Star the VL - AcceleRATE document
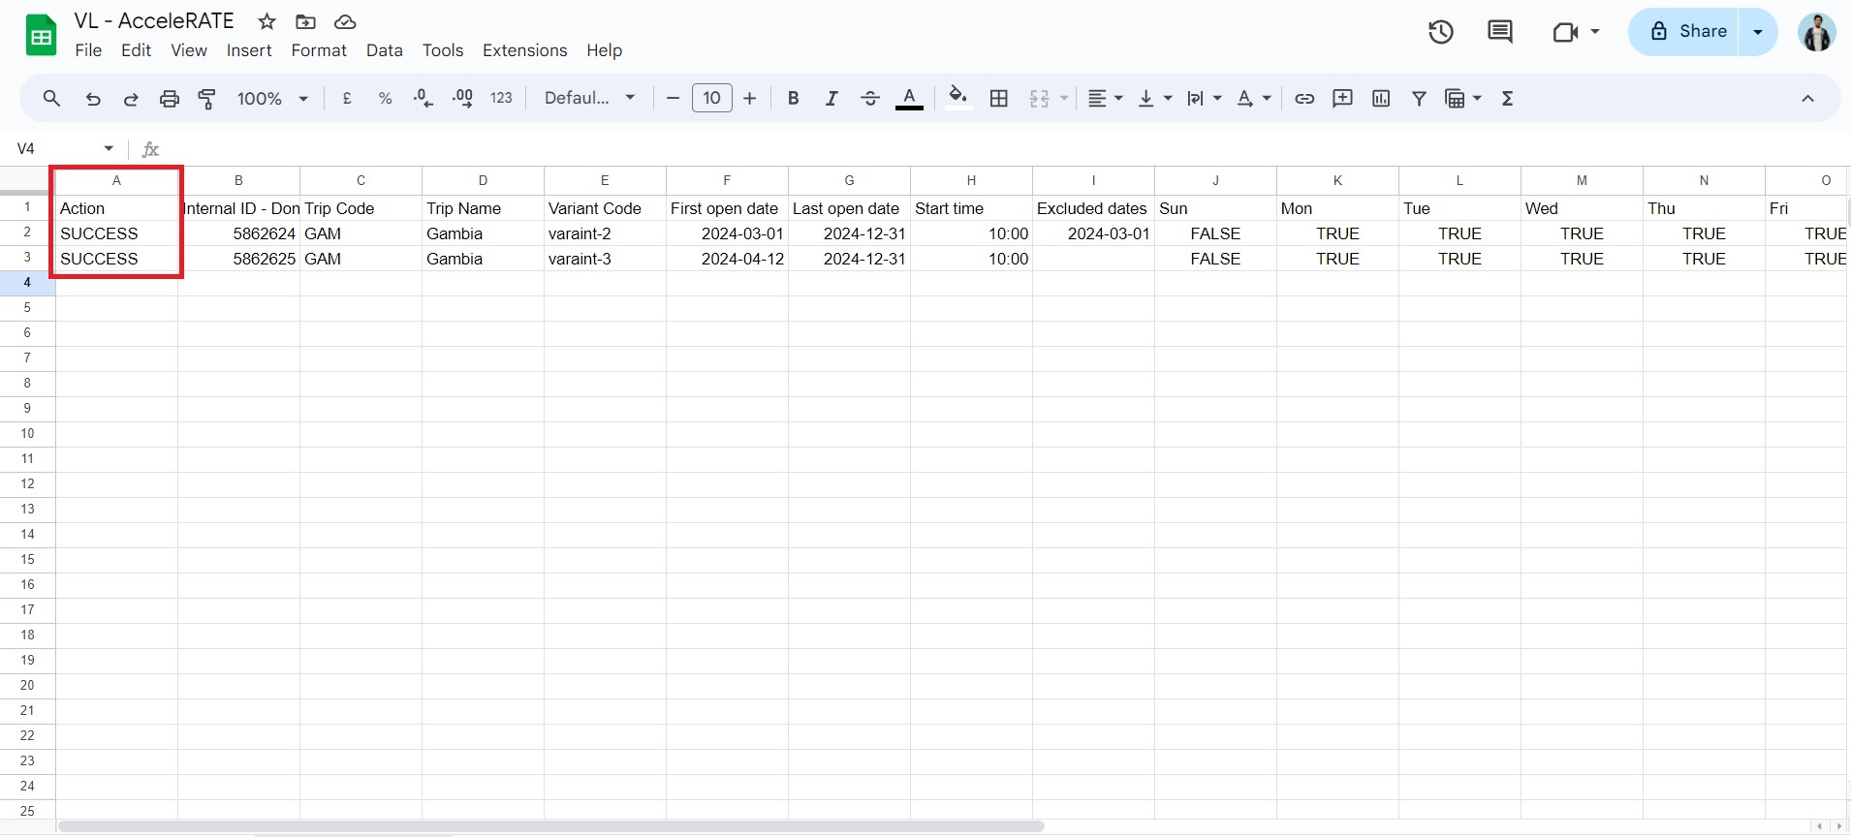This screenshot has height=837, width=1851. coord(267,21)
